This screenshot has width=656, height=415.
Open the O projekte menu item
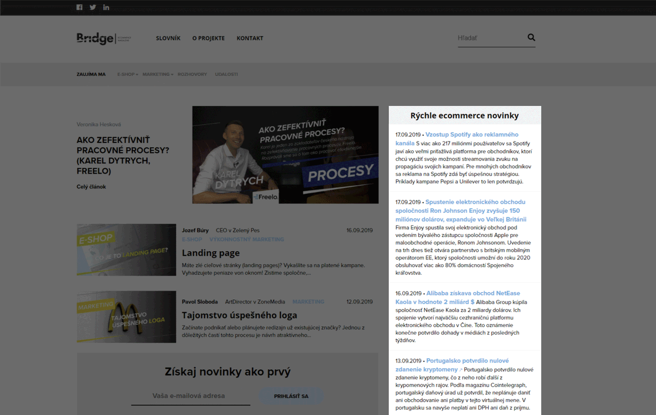(208, 38)
